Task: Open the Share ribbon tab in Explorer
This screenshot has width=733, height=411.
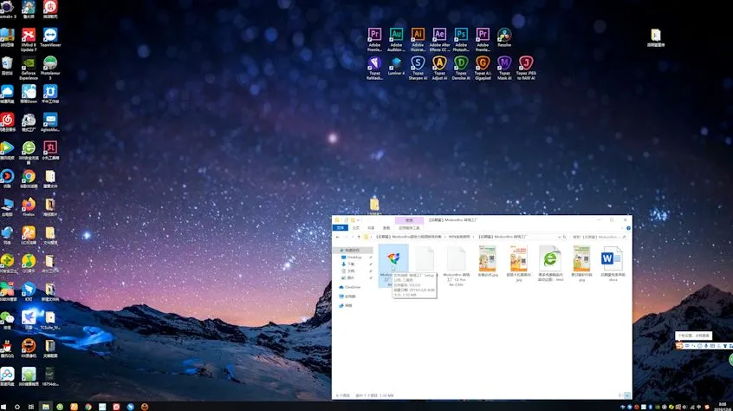Action: pos(371,228)
